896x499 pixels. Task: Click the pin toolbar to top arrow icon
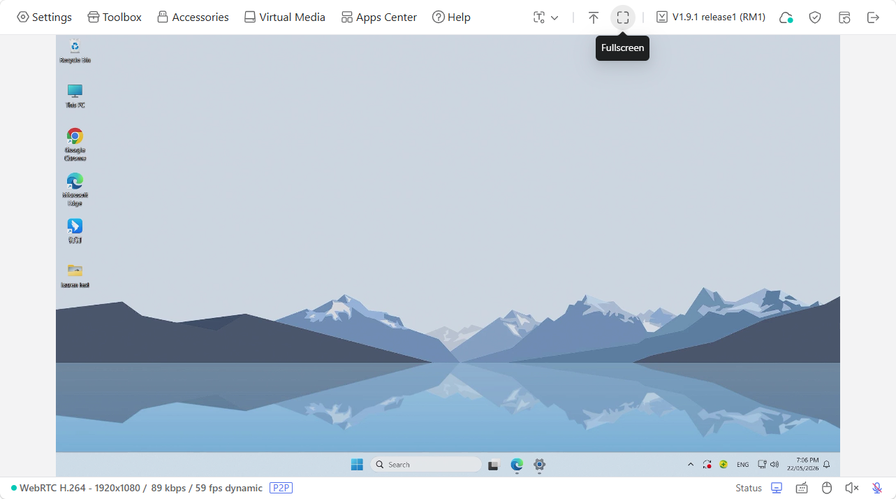(593, 17)
